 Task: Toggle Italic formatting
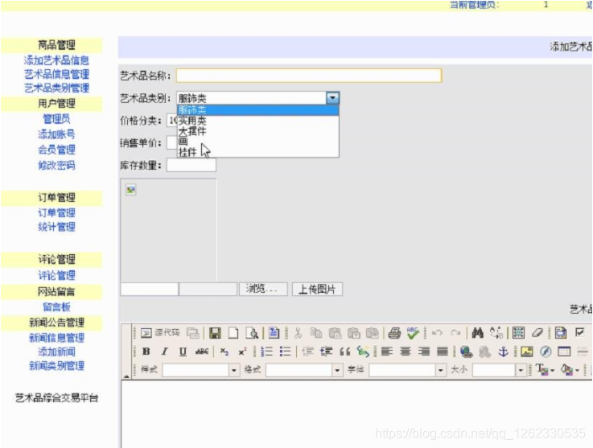click(x=164, y=351)
